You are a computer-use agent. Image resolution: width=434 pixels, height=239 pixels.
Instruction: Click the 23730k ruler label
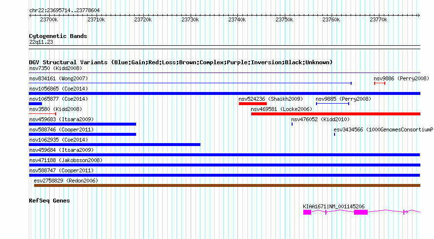(x=190, y=19)
